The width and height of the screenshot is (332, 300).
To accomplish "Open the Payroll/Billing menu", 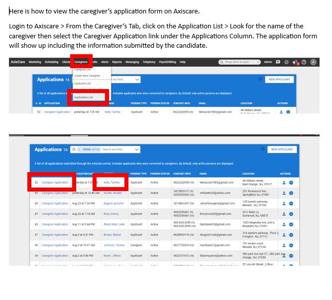I will pyautogui.click(x=167, y=62).
